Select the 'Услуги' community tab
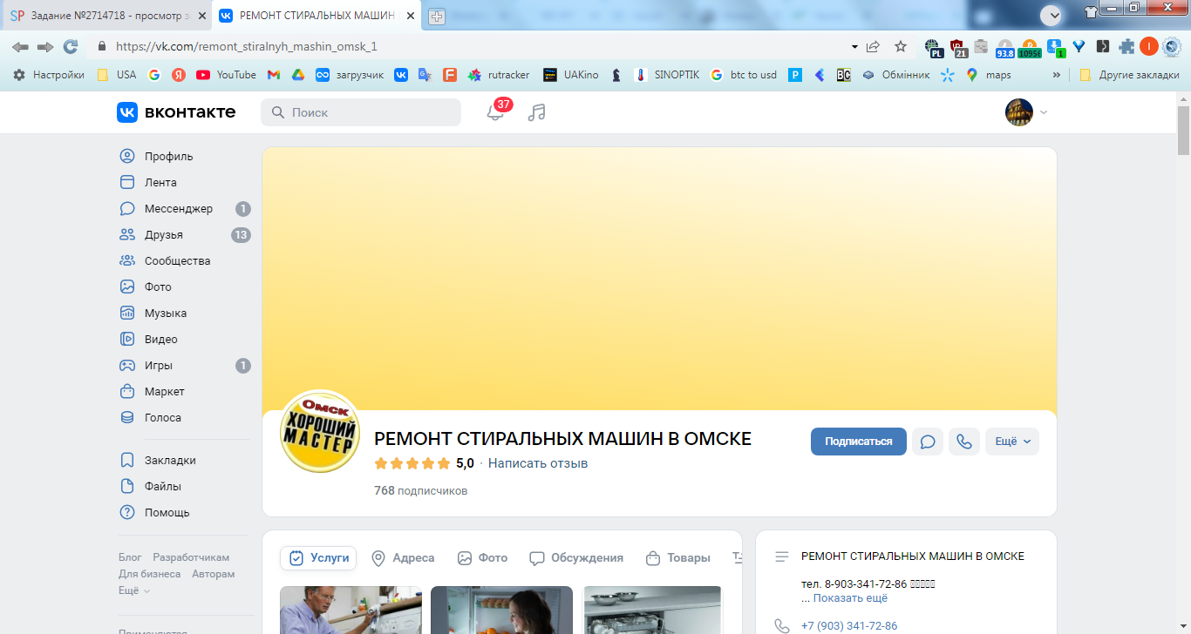 coord(318,558)
